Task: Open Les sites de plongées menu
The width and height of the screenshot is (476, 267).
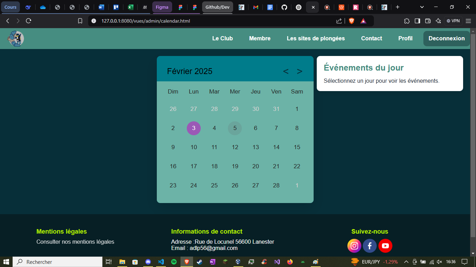Action: pos(316,38)
